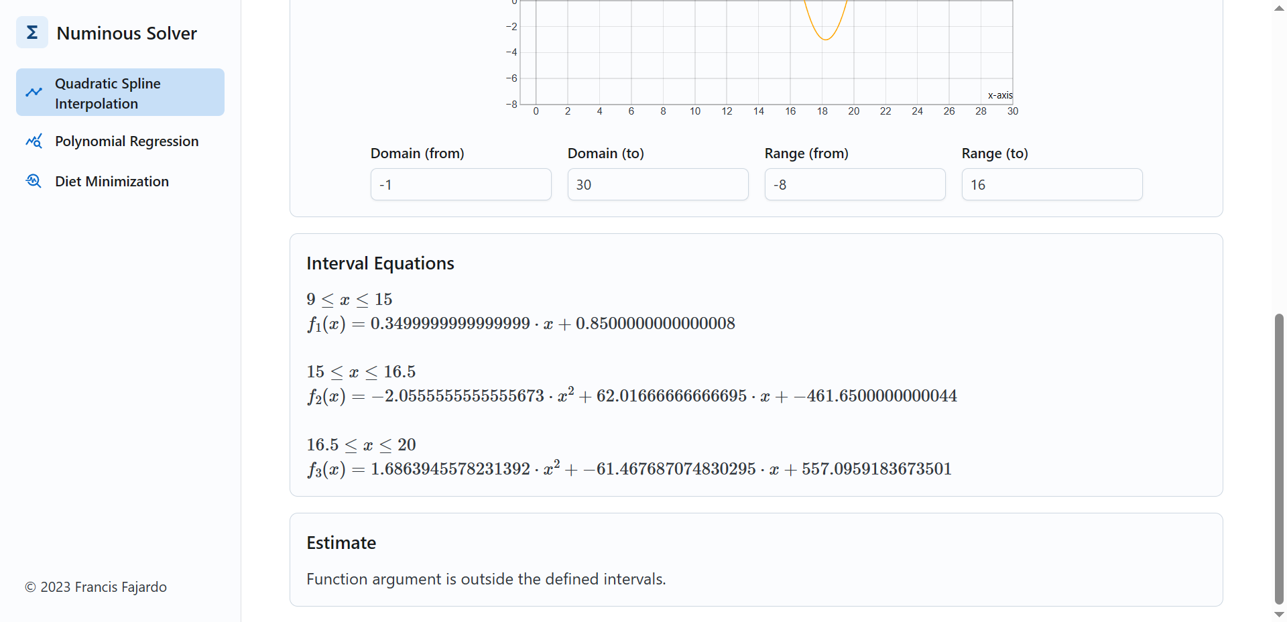Click the Polynomial Regression curve icon

point(34,141)
